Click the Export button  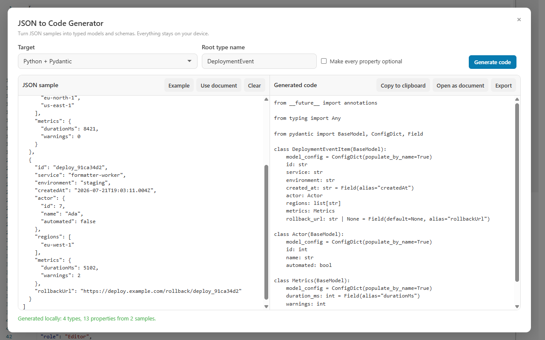504,85
